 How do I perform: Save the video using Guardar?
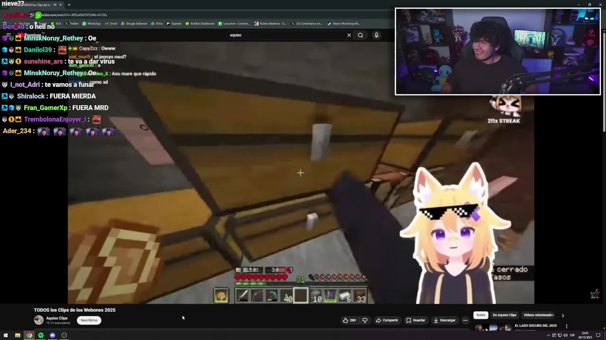coord(415,320)
